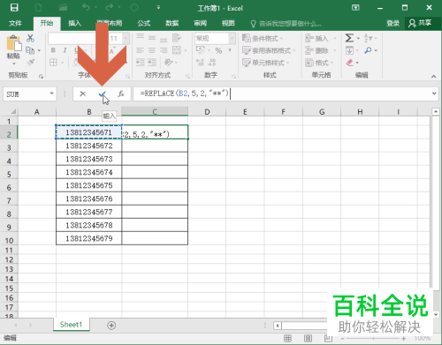Select row 5 header

[x=9, y=175]
